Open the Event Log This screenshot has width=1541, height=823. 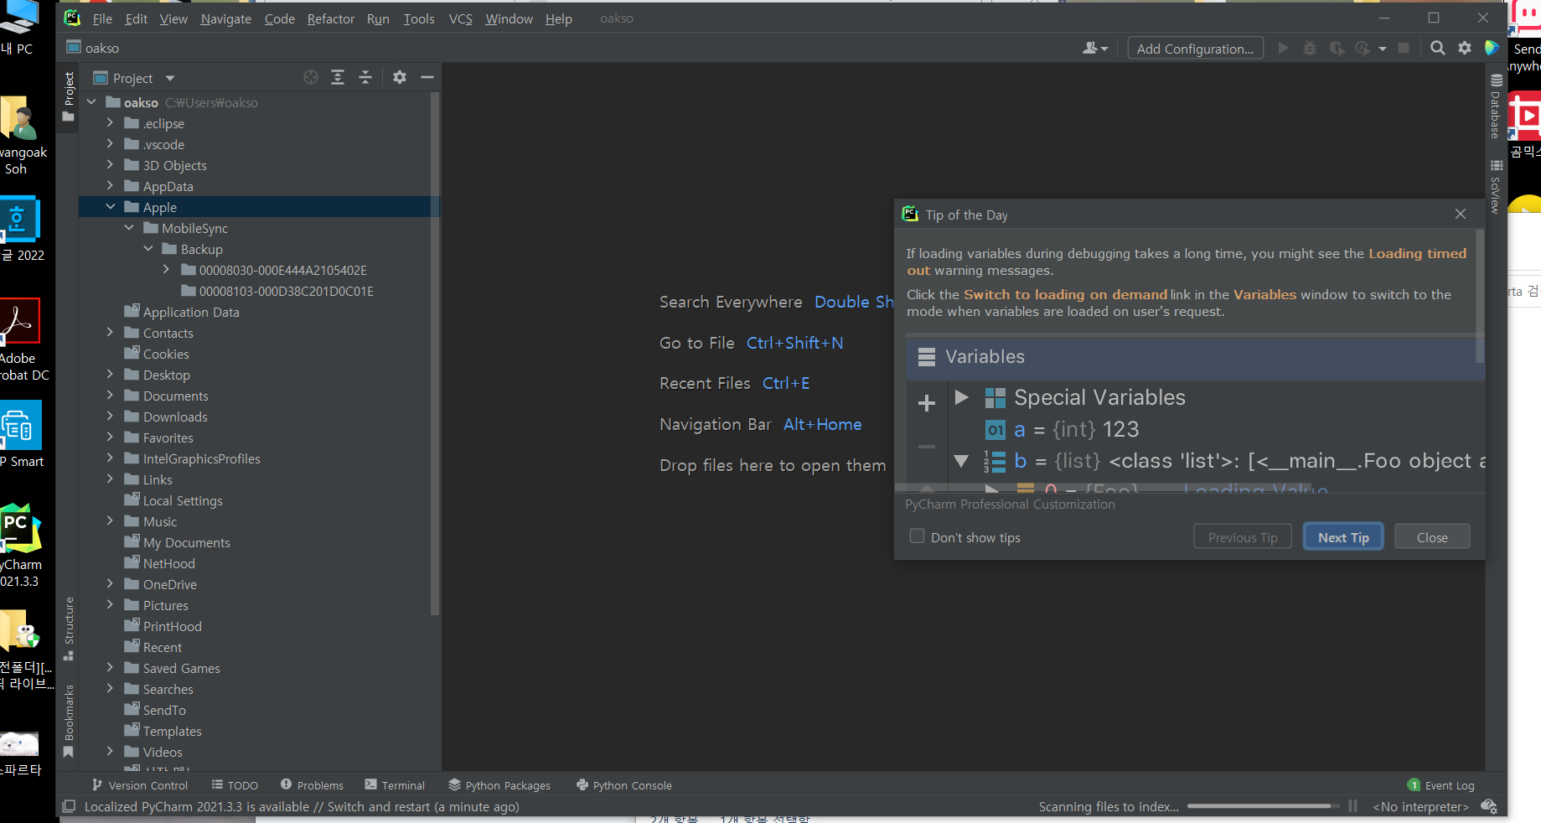(x=1441, y=785)
